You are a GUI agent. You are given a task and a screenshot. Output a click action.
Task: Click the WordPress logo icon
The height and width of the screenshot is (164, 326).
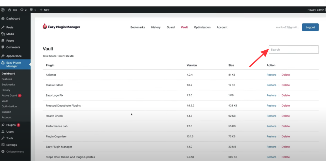(x=3, y=10)
